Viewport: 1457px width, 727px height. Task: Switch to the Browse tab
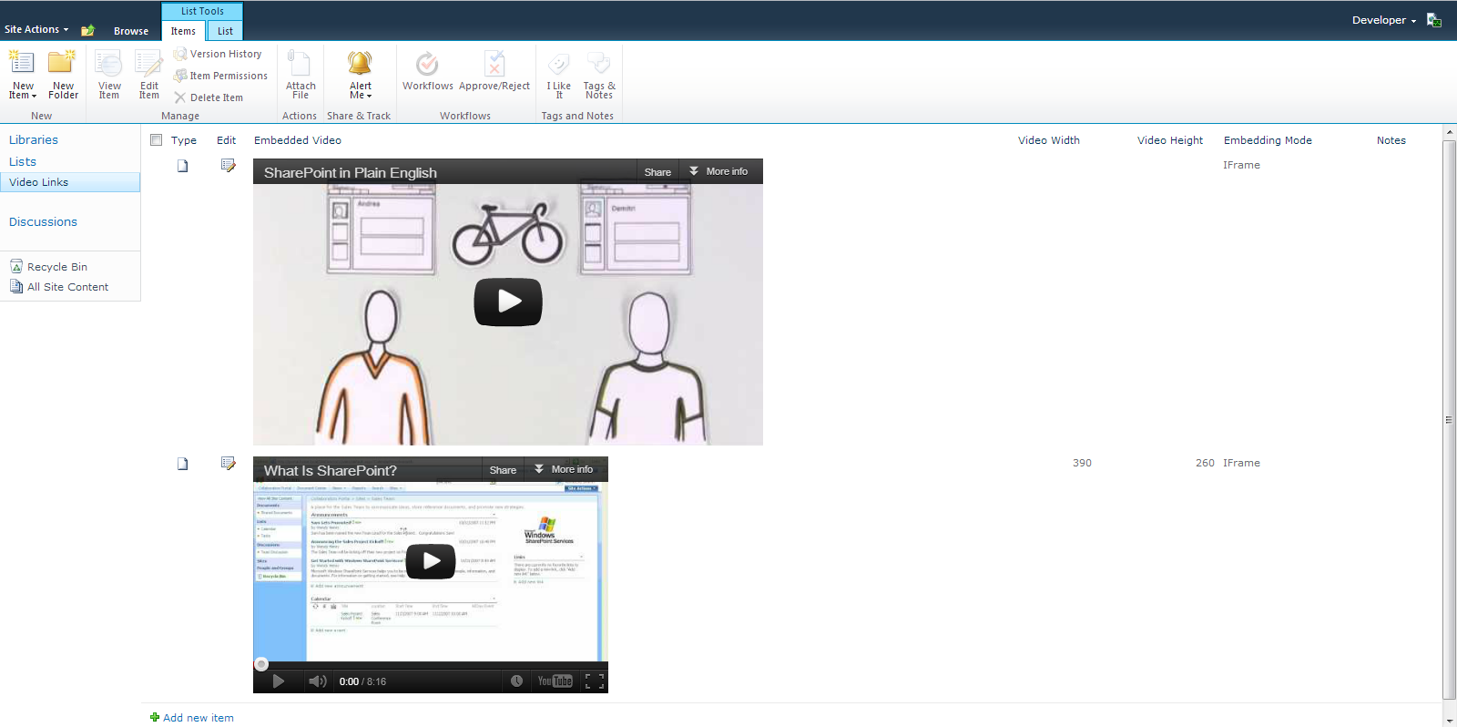(x=131, y=31)
